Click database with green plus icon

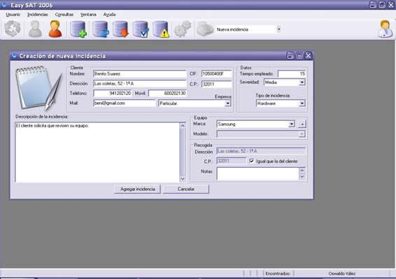pos(78,29)
